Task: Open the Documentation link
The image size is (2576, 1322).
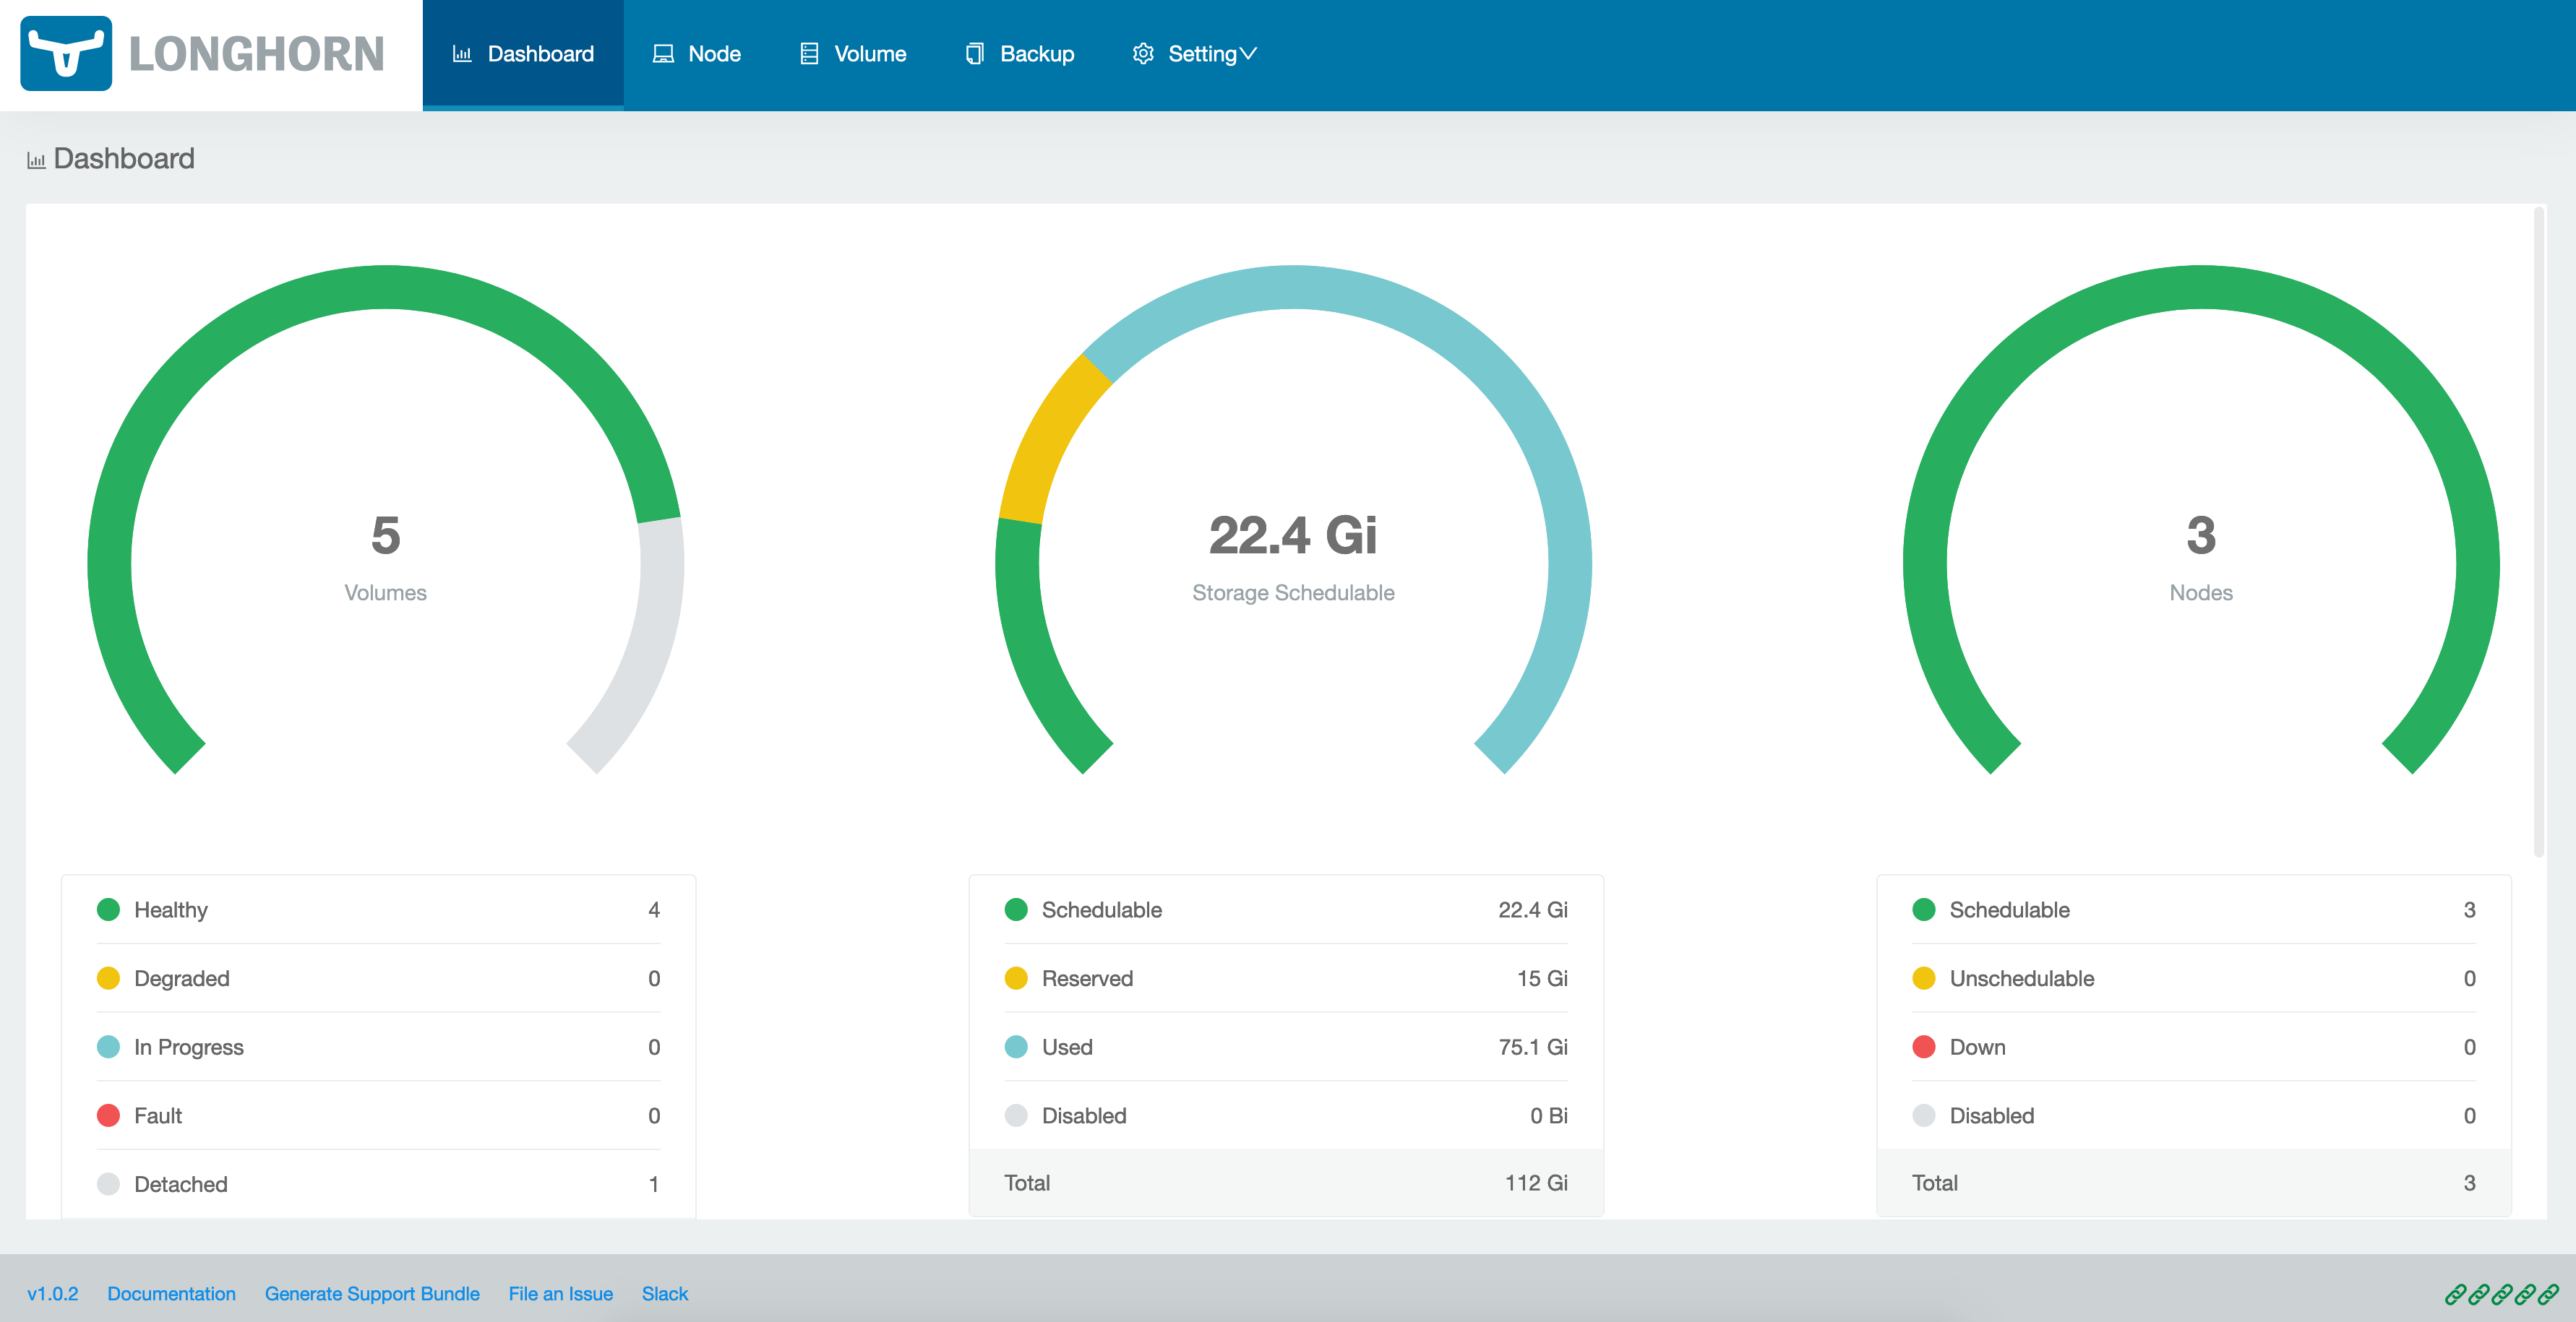Action: click(171, 1294)
